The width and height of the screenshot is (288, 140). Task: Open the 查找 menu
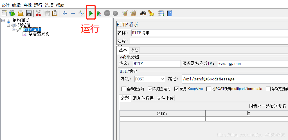point(27,5)
